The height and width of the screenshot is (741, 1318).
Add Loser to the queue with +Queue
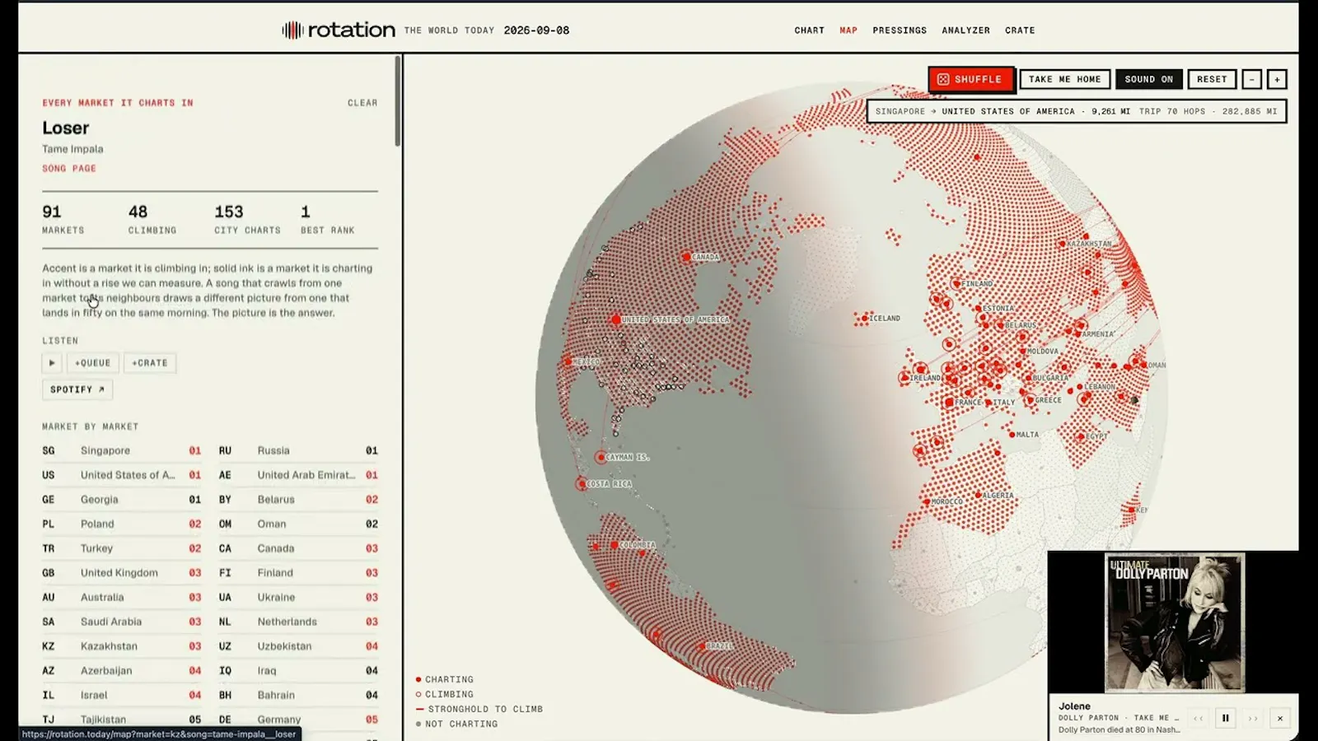point(92,362)
